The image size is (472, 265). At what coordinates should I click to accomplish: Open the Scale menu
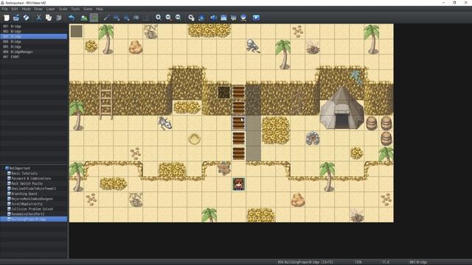pyautogui.click(x=63, y=9)
